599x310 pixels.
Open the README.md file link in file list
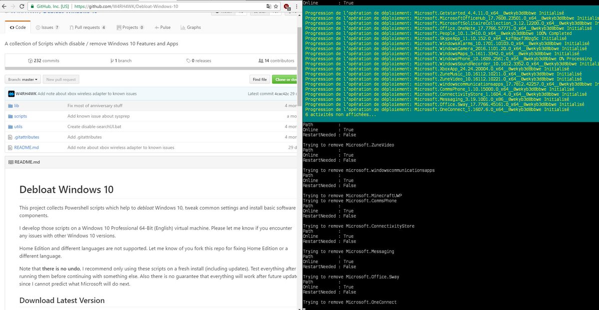click(26, 148)
